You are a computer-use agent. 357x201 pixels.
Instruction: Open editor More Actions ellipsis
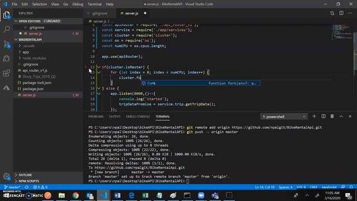point(350,13)
